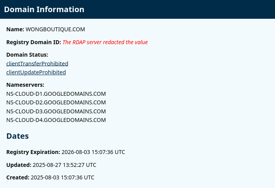Click the Registry Domain ID label

point(34,42)
